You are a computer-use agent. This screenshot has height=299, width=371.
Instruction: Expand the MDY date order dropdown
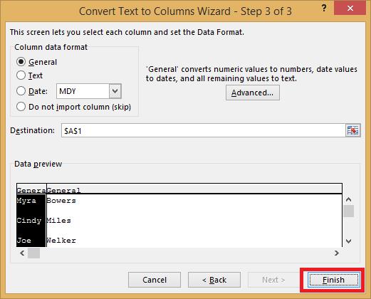115,91
